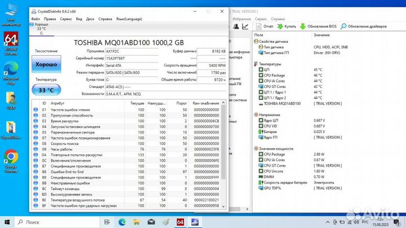The image size is (406, 228).
Task: Click the Raw-значения column header
Action: point(206,103)
